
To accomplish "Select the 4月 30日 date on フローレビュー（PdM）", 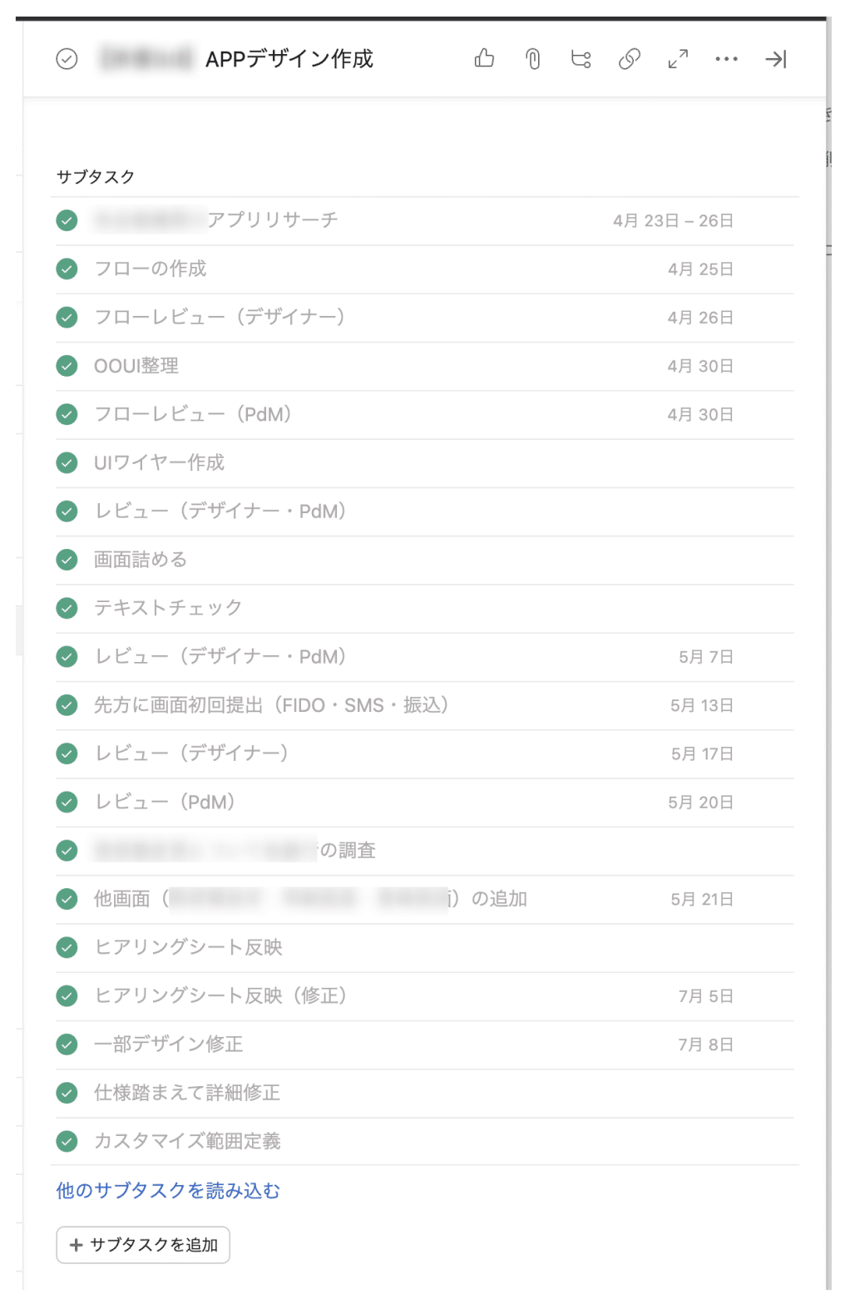I will 700,414.
